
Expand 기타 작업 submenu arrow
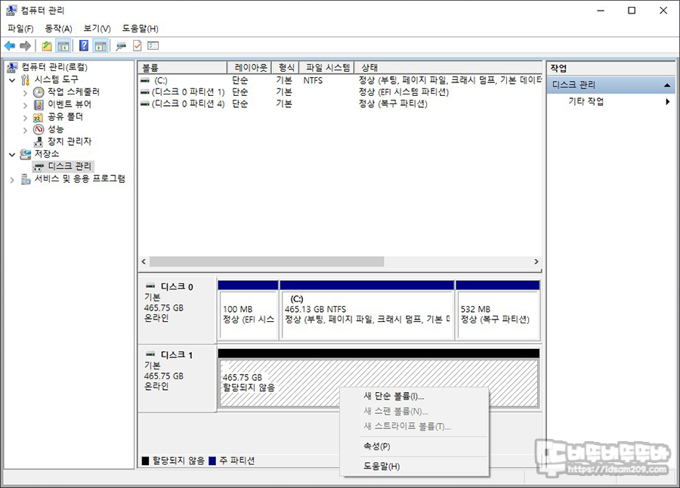pyautogui.click(x=667, y=101)
